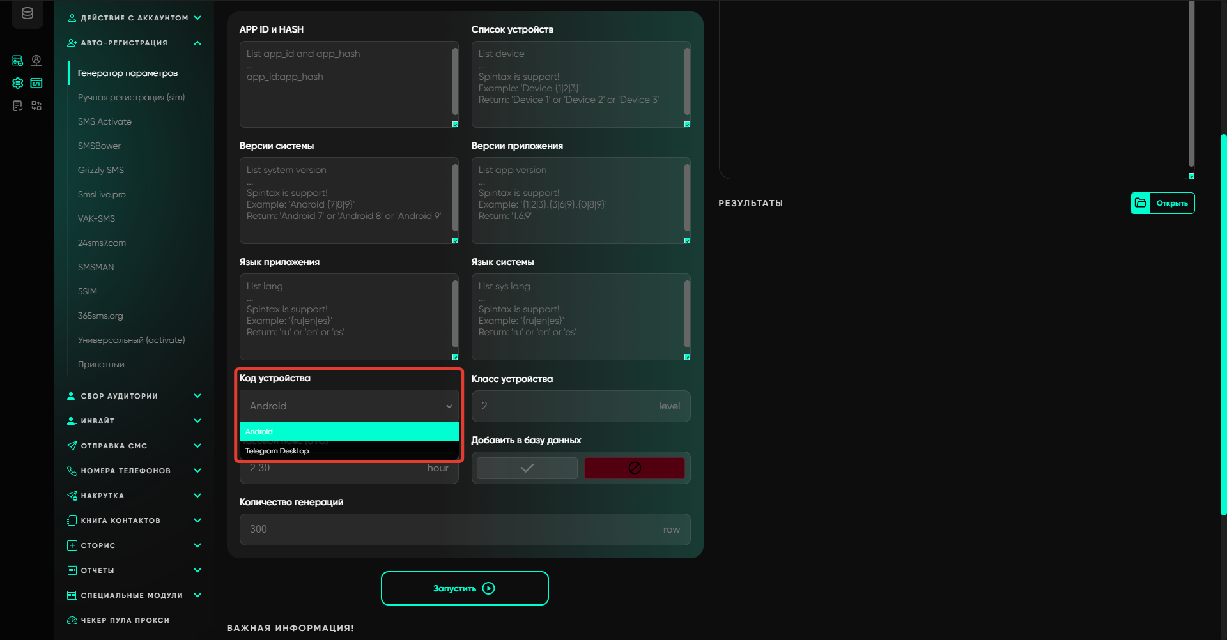1227x640 pixels.
Task: Open the server list icon with checkmark
Action: click(x=18, y=61)
